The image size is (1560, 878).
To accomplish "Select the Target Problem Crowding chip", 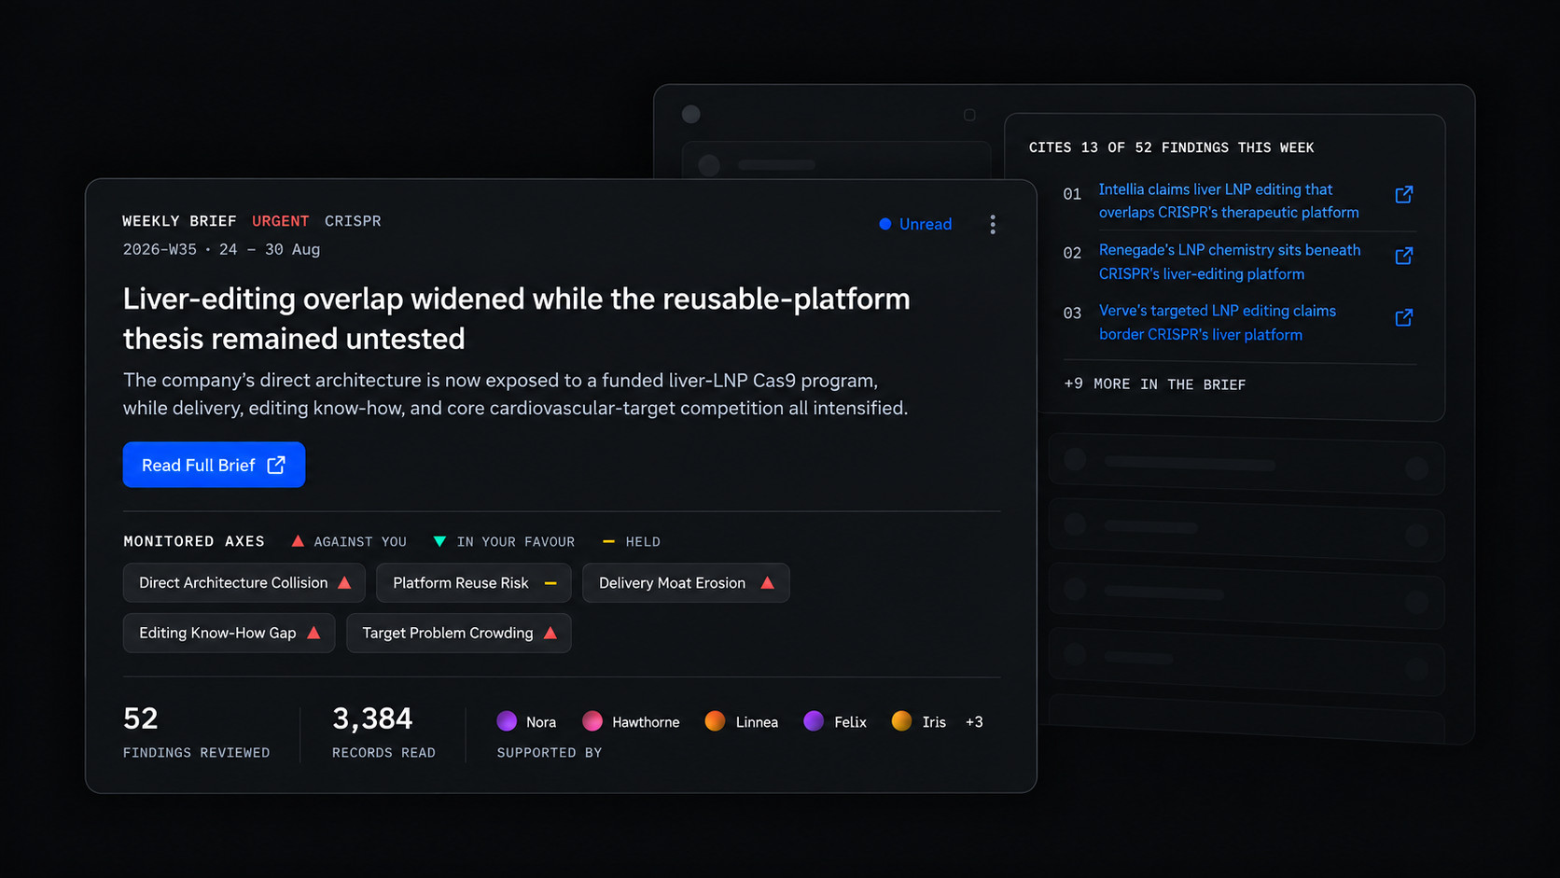I will [459, 634].
